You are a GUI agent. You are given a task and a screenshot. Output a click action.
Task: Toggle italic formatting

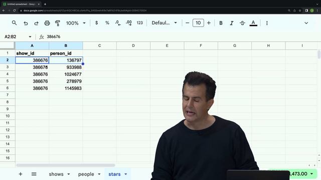click(x=232, y=23)
